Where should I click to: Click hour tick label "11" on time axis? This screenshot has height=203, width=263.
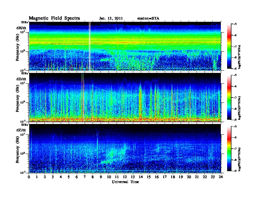[117, 177]
